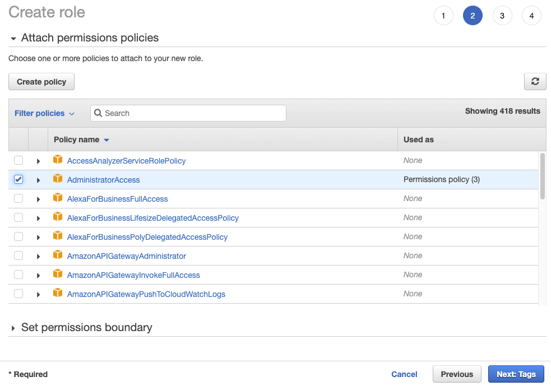Open the AccessAnalyzerServiceRolePolicy link

tap(126, 161)
